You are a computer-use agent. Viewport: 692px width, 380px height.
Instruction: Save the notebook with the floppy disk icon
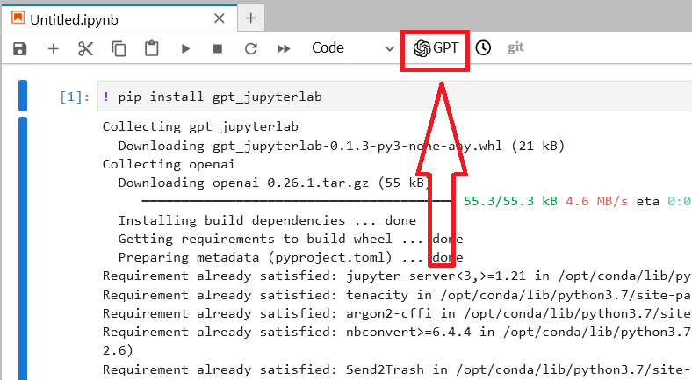(x=20, y=48)
